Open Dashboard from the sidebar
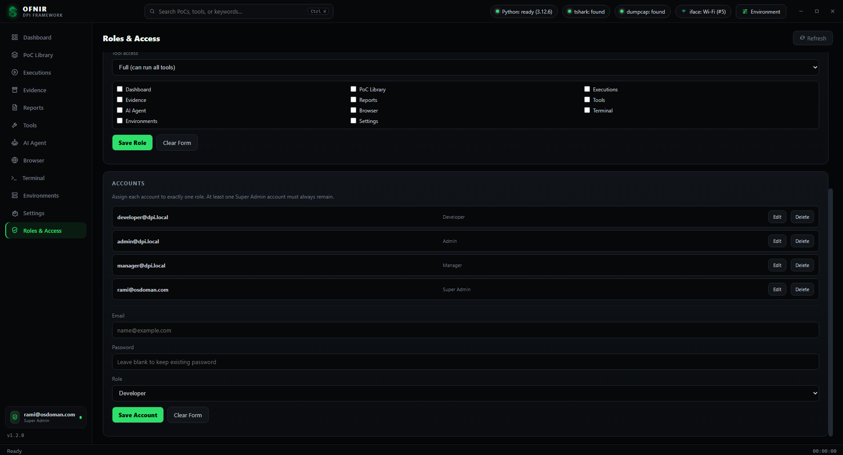This screenshot has width=843, height=455. point(46,37)
